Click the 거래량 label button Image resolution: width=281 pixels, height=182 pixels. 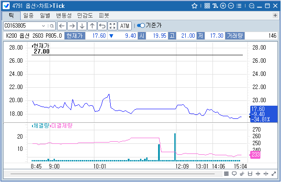(235, 36)
